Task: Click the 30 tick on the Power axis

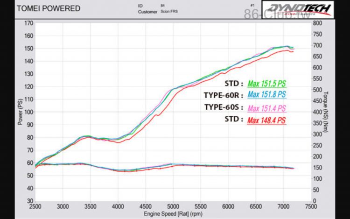Action: pos(30,201)
